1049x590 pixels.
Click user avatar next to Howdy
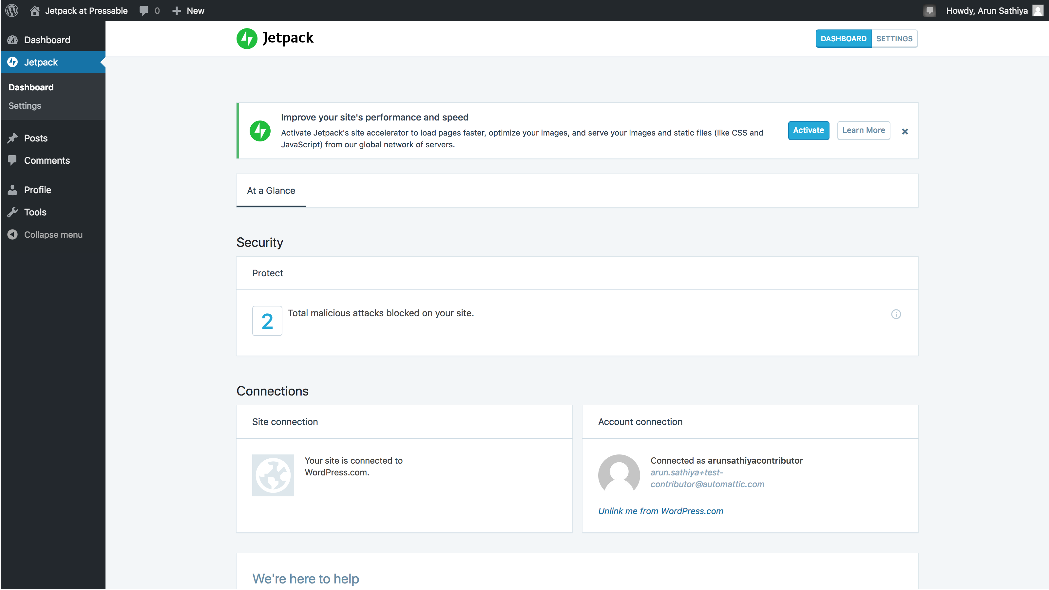(1038, 10)
